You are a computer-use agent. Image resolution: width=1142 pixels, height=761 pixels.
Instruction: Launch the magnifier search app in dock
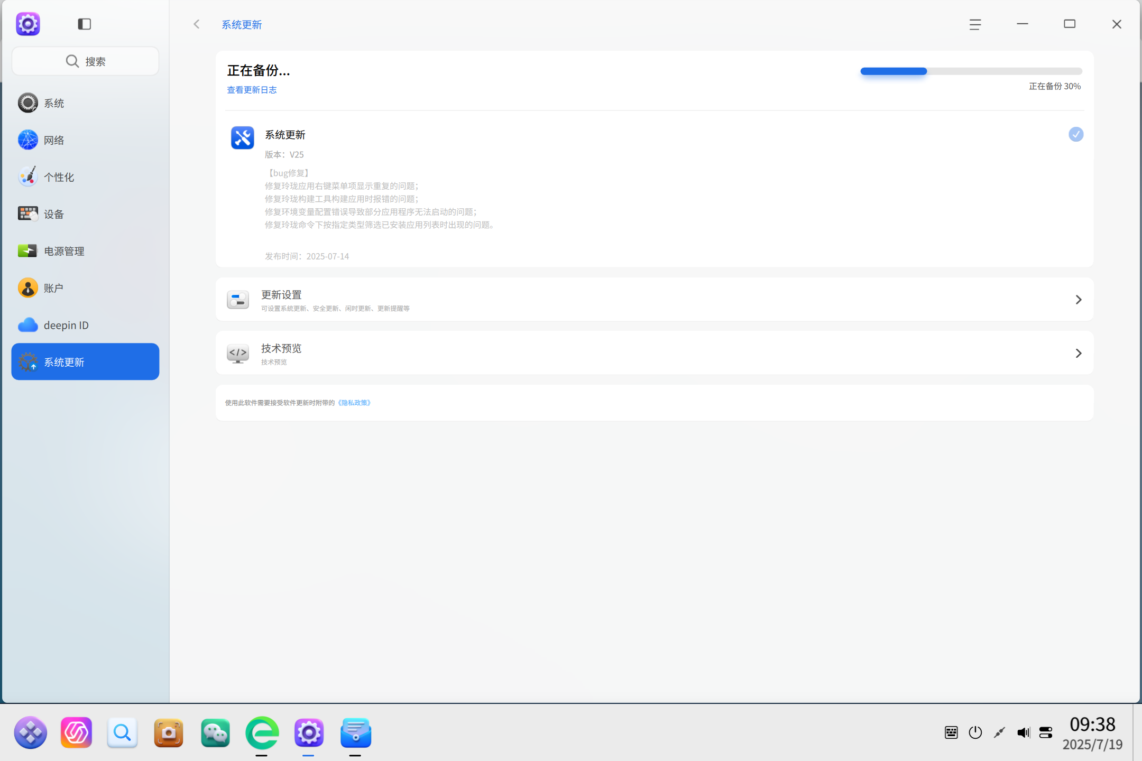pyautogui.click(x=123, y=732)
